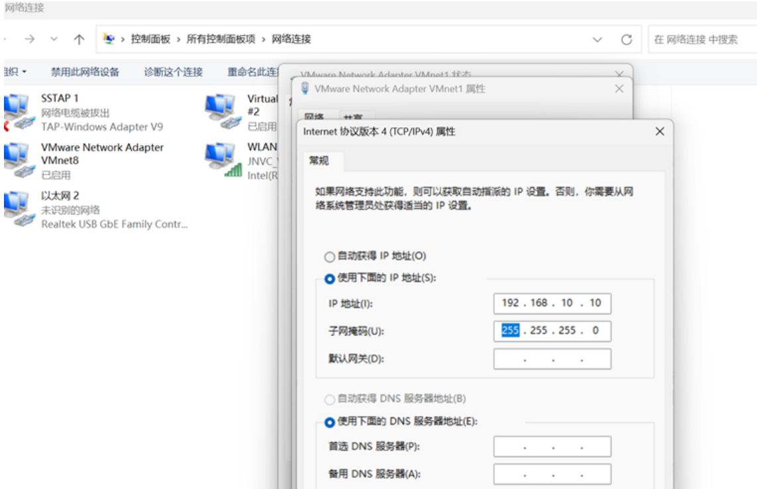Navigate up one folder level

coord(78,38)
